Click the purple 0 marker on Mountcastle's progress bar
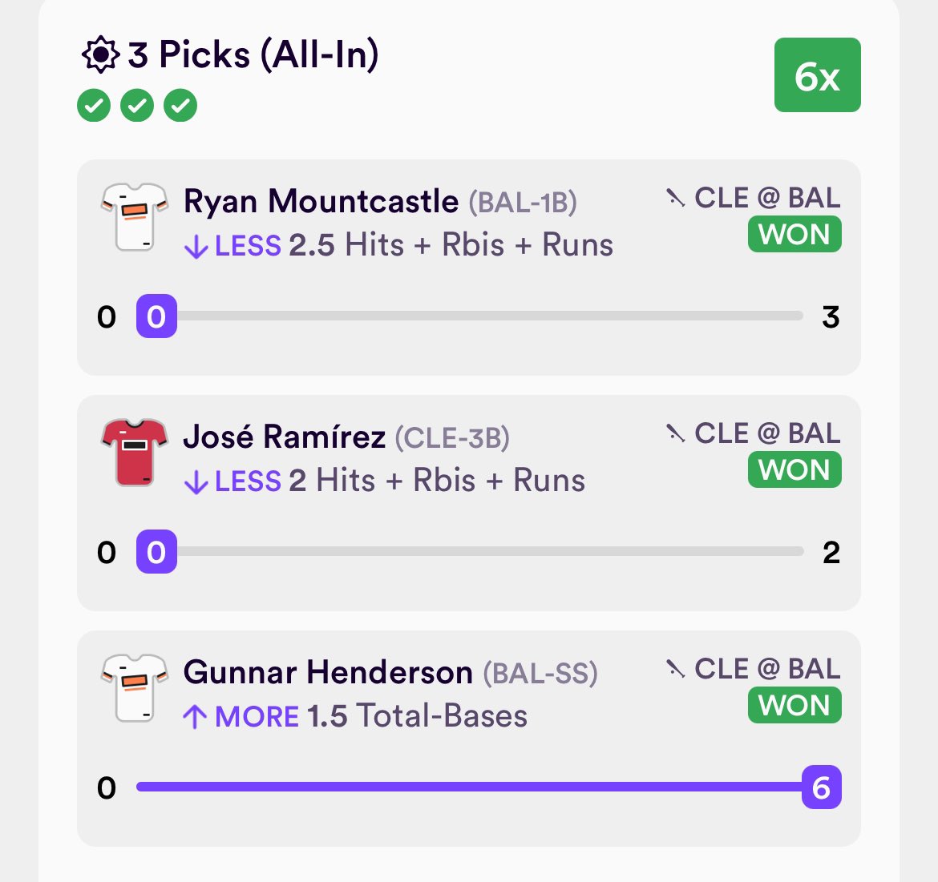 [x=156, y=316]
